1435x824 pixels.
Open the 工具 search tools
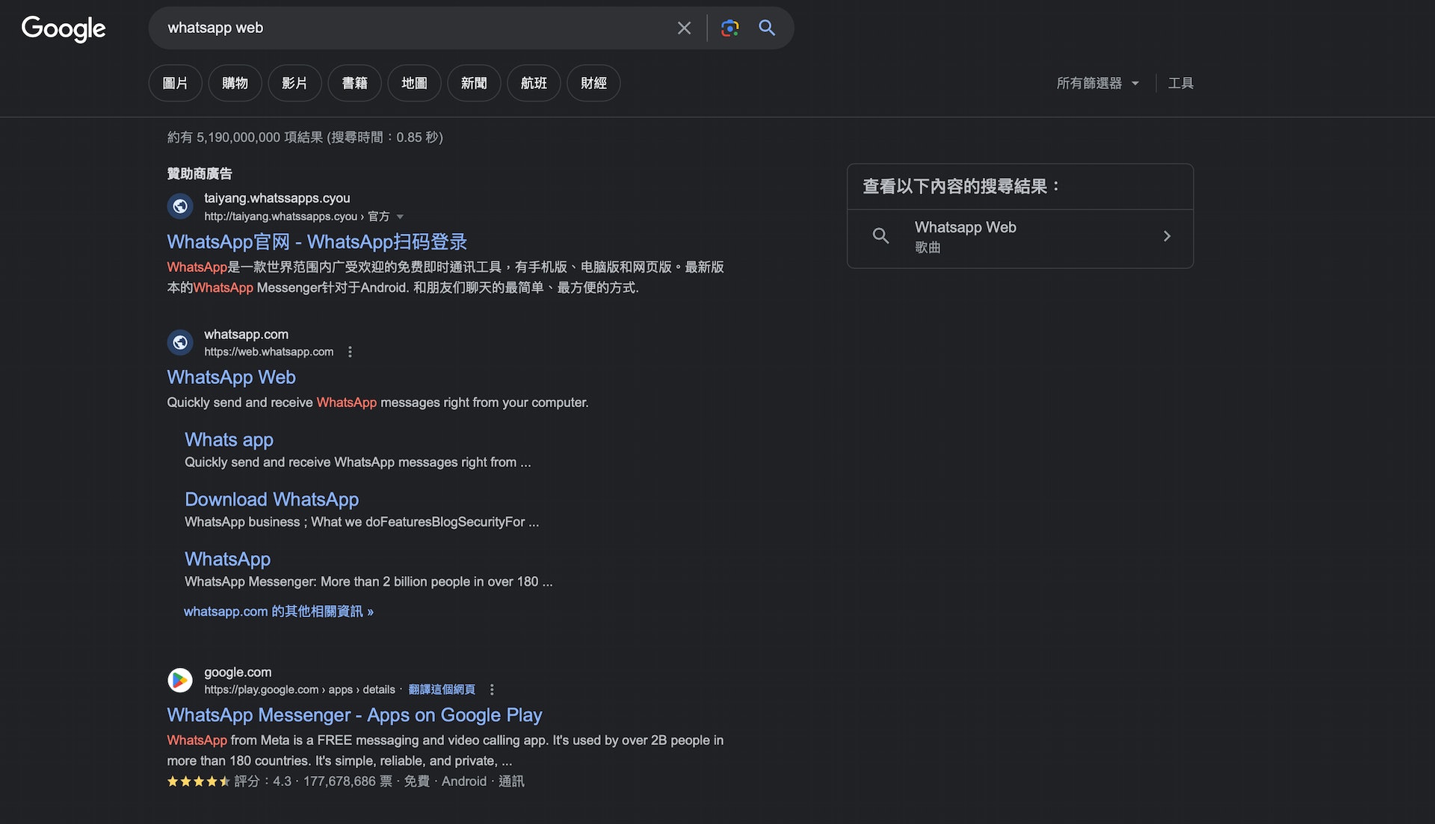[1181, 83]
